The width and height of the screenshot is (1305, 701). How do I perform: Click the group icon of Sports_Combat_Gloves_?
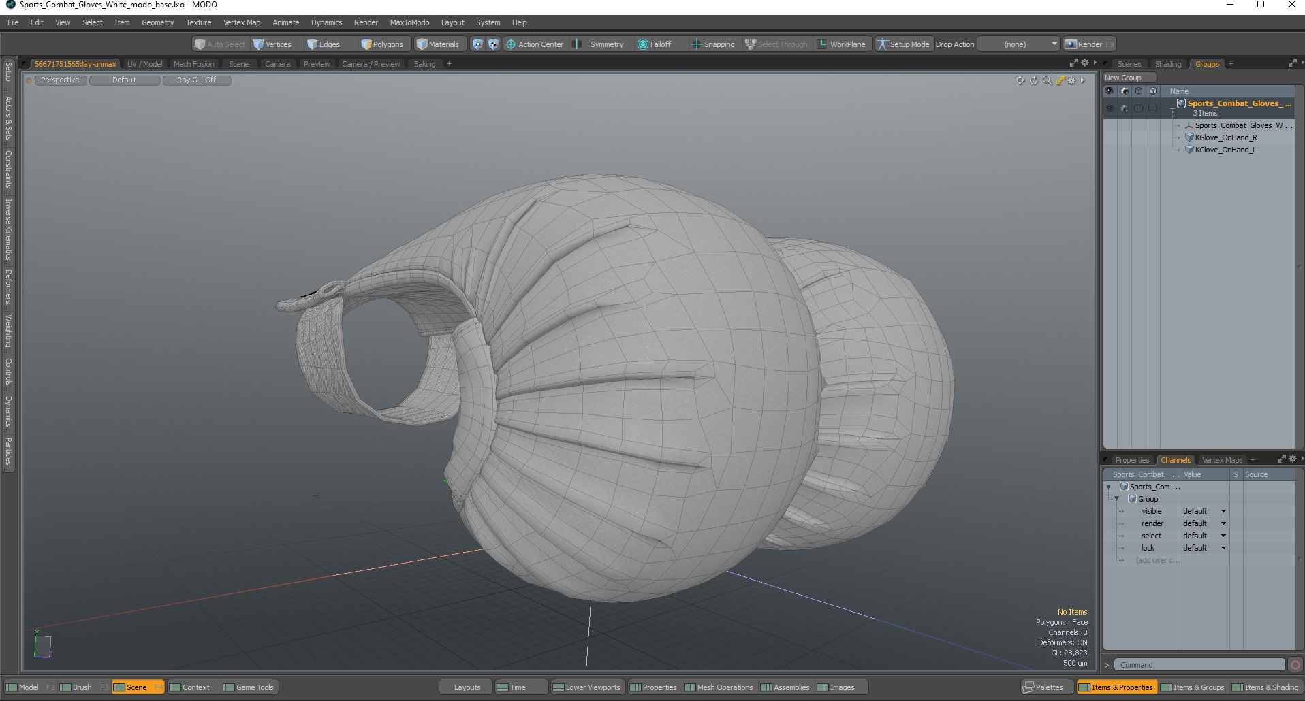click(x=1181, y=103)
